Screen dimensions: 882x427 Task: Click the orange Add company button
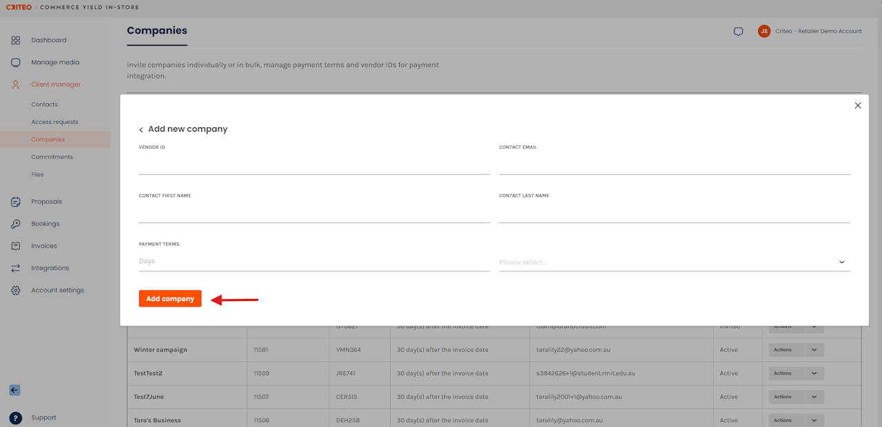coord(170,299)
